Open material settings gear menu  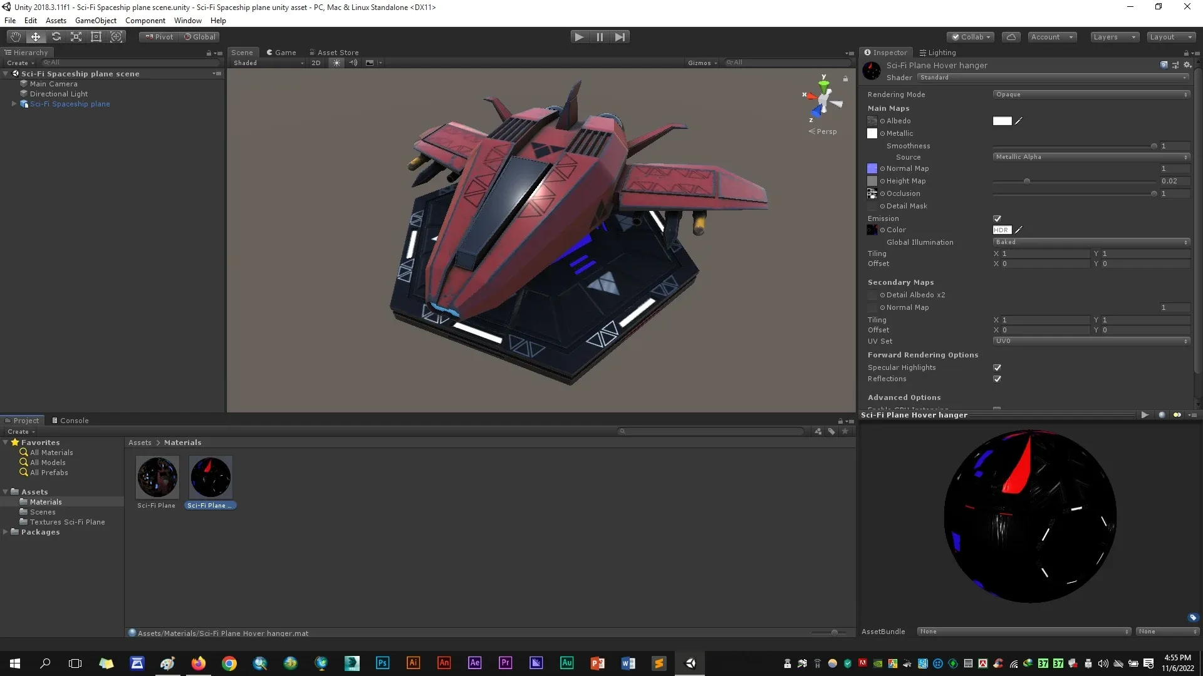coord(1187,65)
